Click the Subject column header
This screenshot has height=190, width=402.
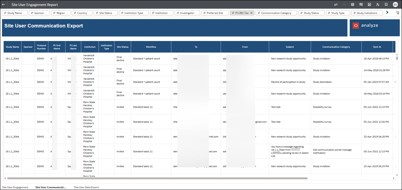(290, 47)
